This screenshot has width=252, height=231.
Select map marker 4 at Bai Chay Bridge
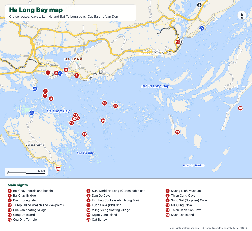[x=66, y=70]
